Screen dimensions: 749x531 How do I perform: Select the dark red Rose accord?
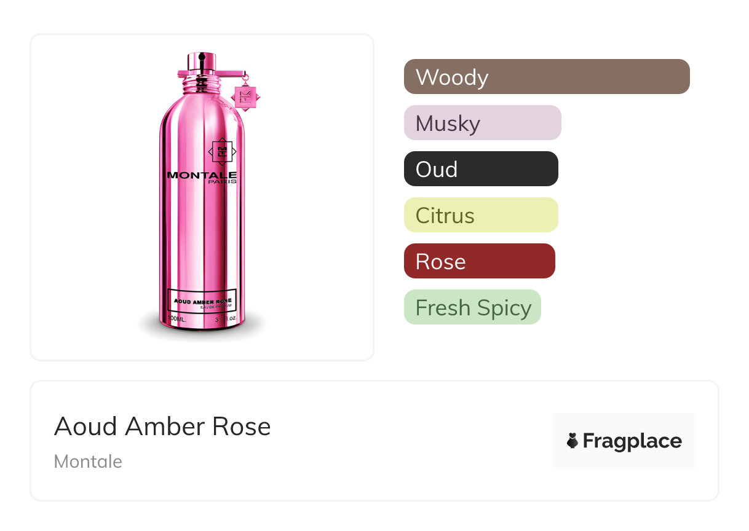pos(479,261)
